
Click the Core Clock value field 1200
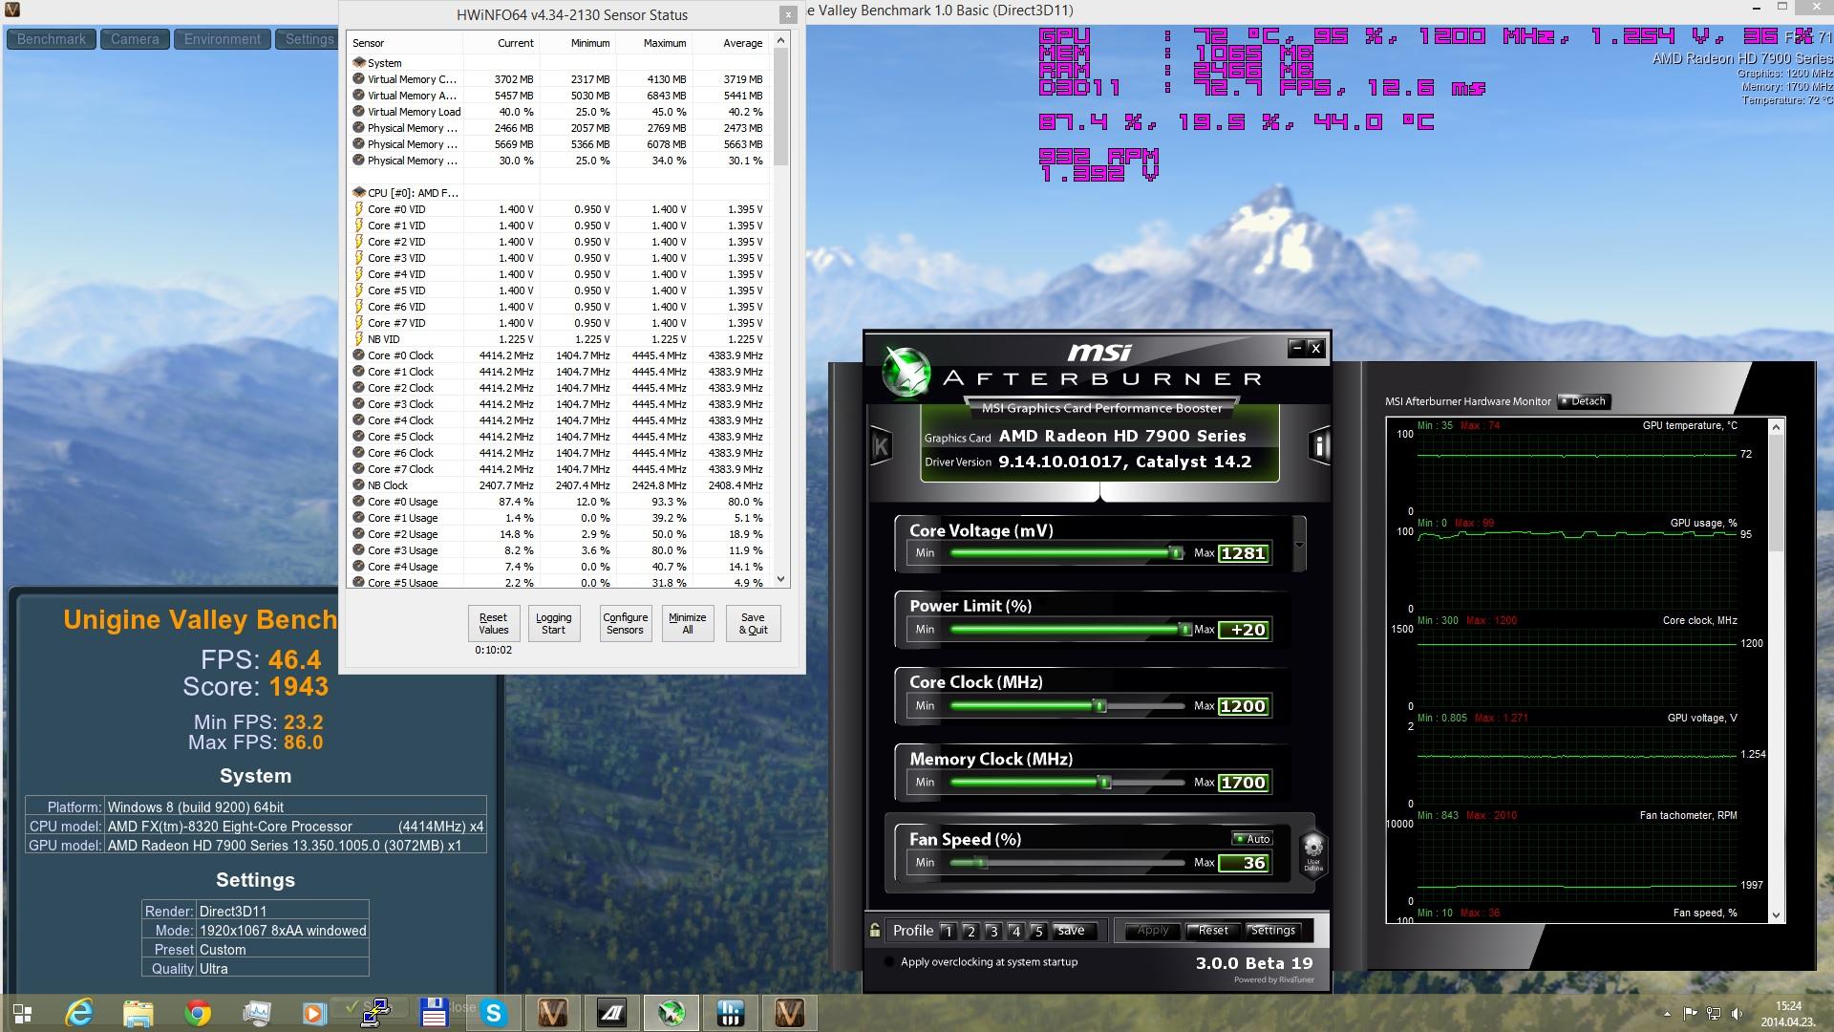tap(1244, 706)
